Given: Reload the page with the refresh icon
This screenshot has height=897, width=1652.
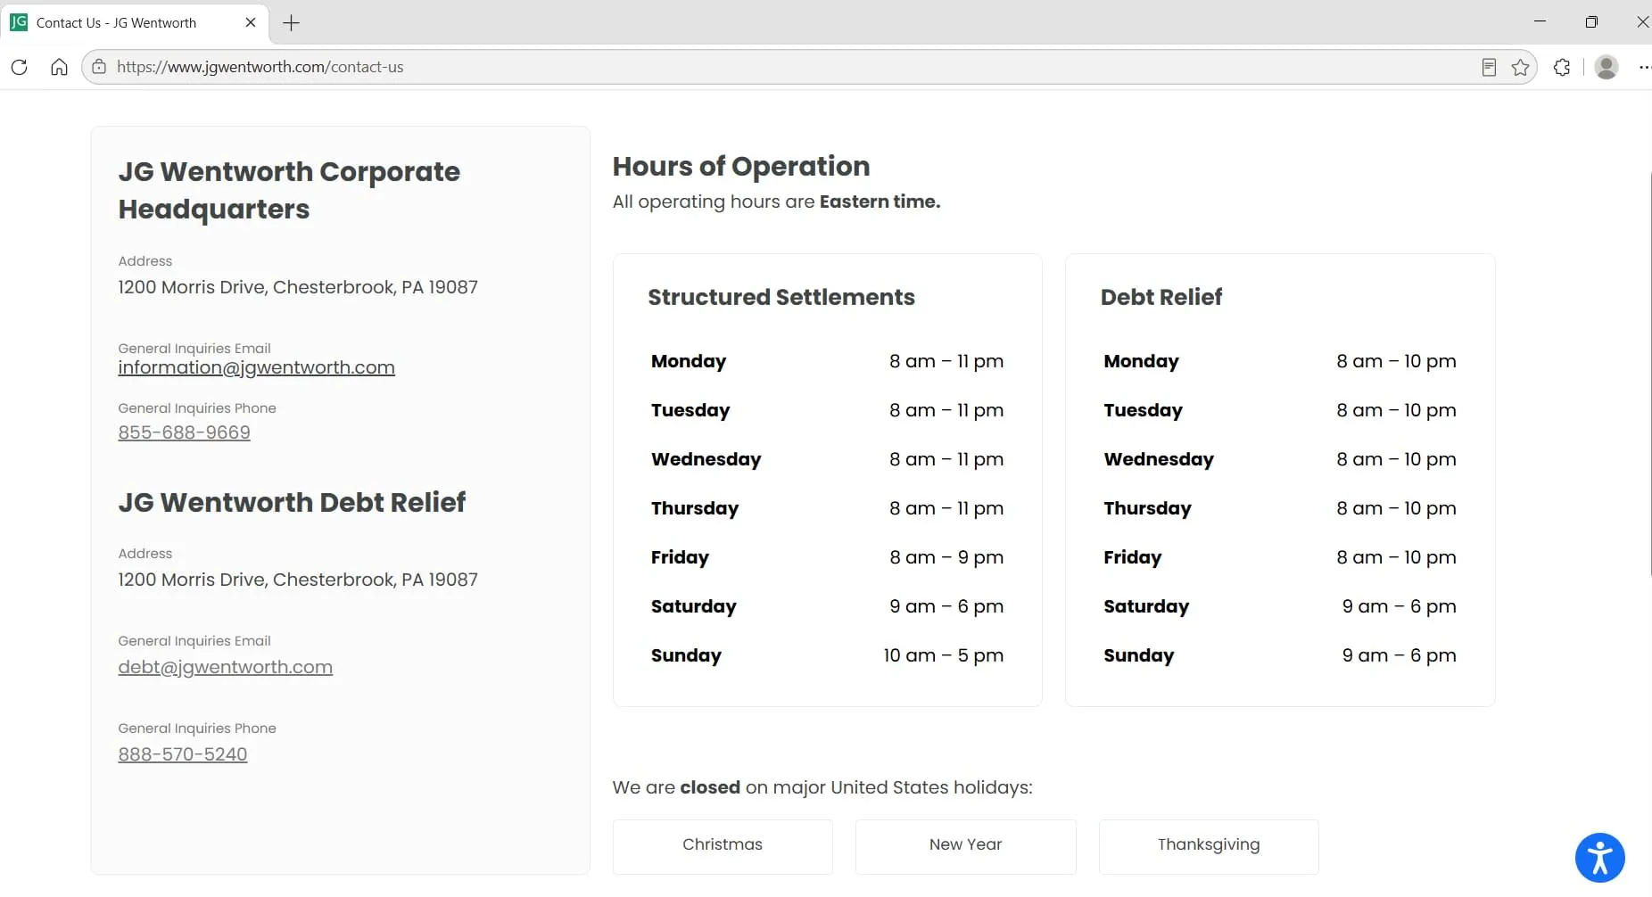Looking at the screenshot, I should pyautogui.click(x=20, y=67).
